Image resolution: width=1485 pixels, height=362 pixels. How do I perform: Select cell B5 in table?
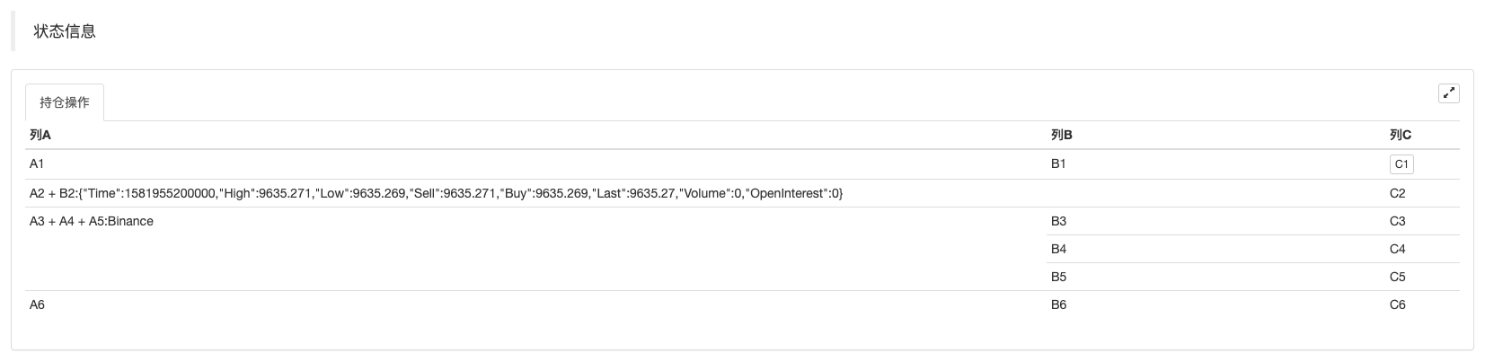tap(1058, 277)
